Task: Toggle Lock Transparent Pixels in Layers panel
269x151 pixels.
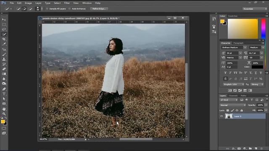Action: pyautogui.click(x=228, y=110)
